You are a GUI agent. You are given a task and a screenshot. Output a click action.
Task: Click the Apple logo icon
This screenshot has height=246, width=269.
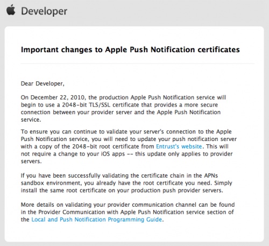tap(11, 10)
